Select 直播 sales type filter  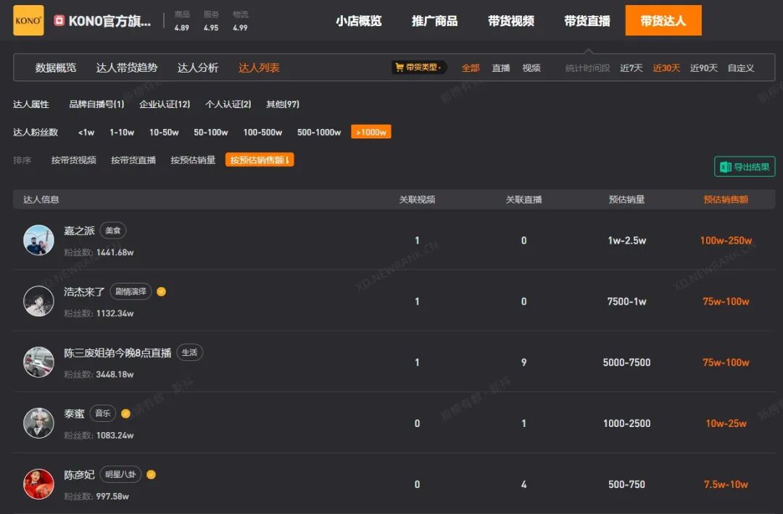point(501,68)
